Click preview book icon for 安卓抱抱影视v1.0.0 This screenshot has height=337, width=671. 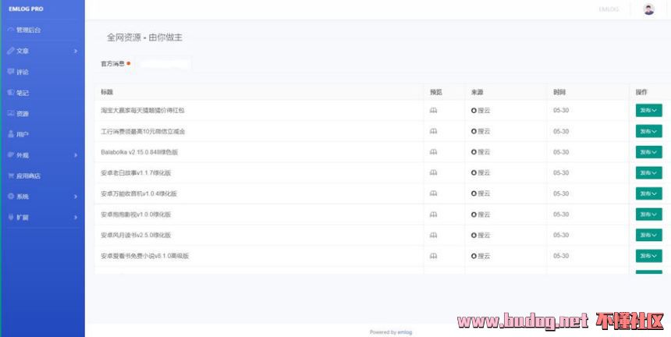[x=434, y=215]
